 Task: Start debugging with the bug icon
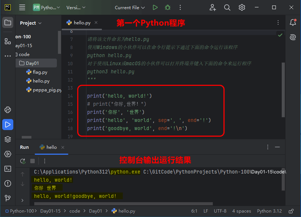pos(168,7)
